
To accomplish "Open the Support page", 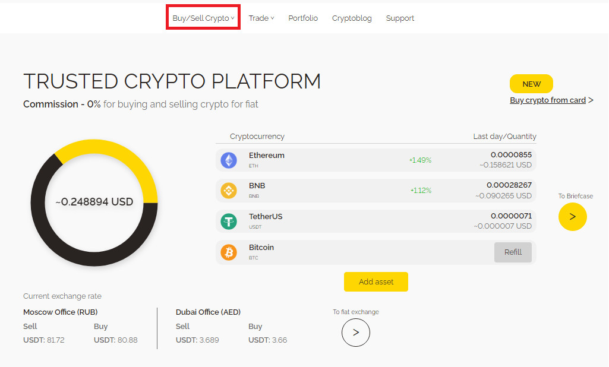I will click(x=400, y=18).
